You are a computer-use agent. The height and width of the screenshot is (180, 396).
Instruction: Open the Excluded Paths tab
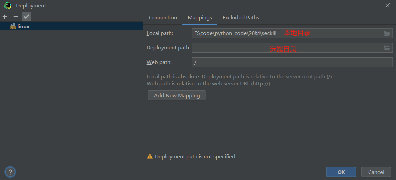pos(241,18)
